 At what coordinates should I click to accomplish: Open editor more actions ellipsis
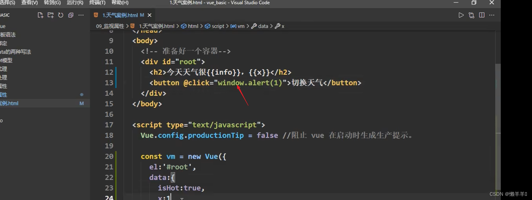click(x=492, y=15)
